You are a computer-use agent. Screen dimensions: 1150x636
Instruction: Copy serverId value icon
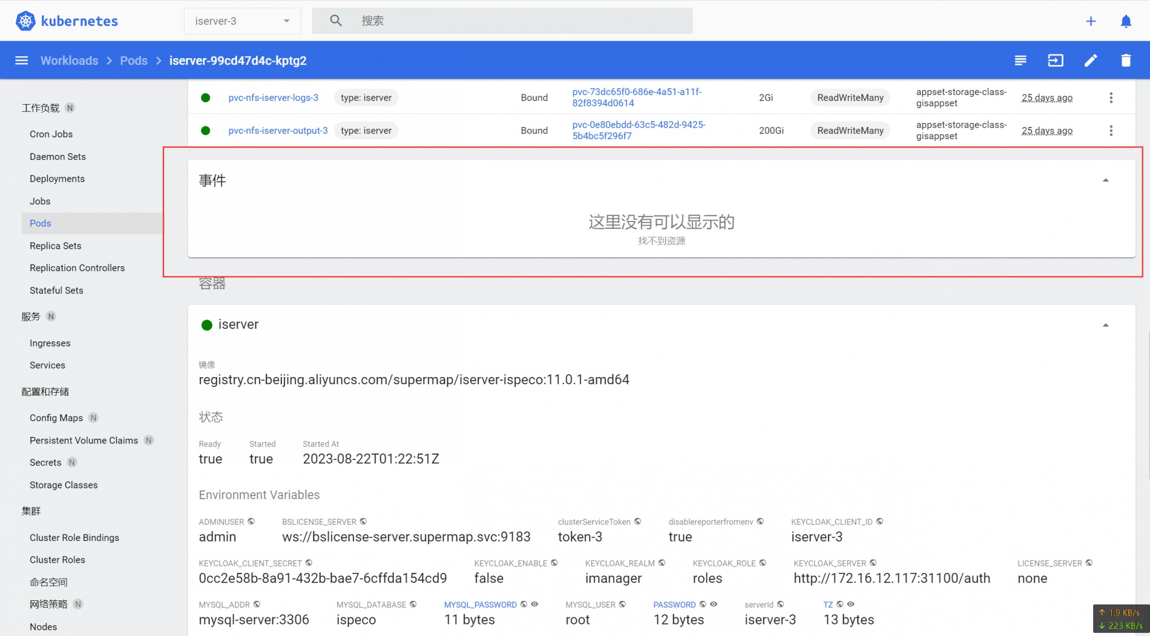pyautogui.click(x=780, y=604)
